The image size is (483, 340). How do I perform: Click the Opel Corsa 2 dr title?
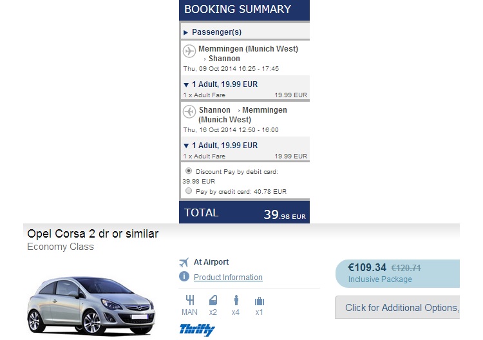(x=93, y=234)
